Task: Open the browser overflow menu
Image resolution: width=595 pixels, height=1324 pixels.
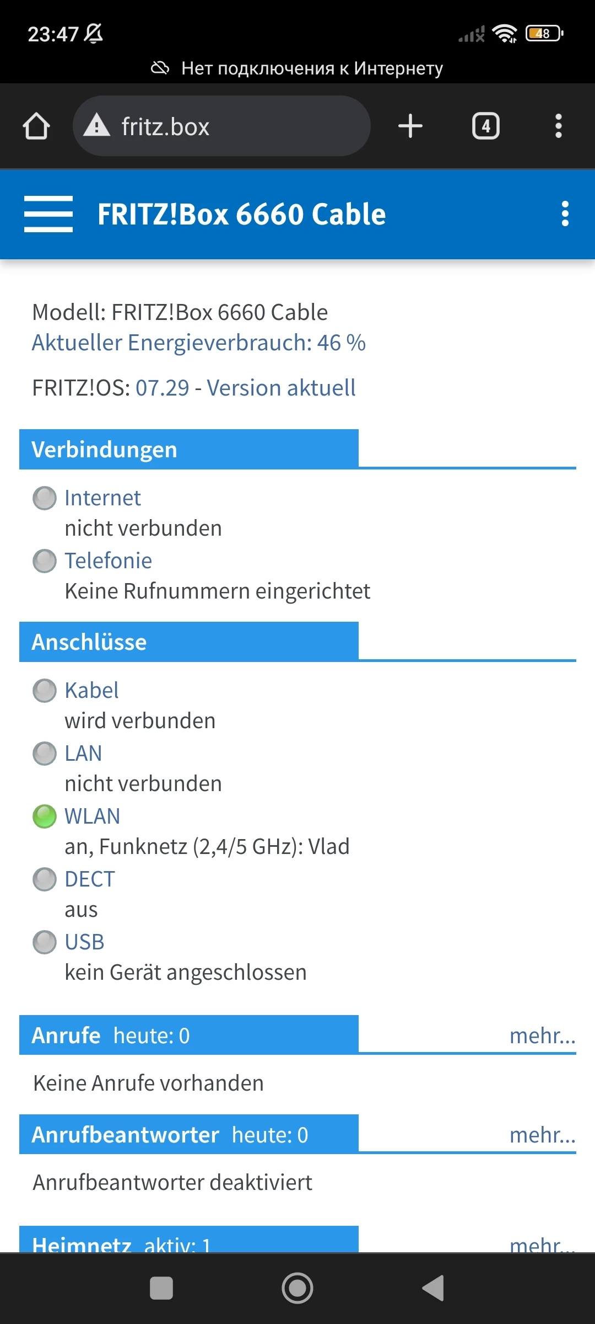Action: (x=558, y=126)
